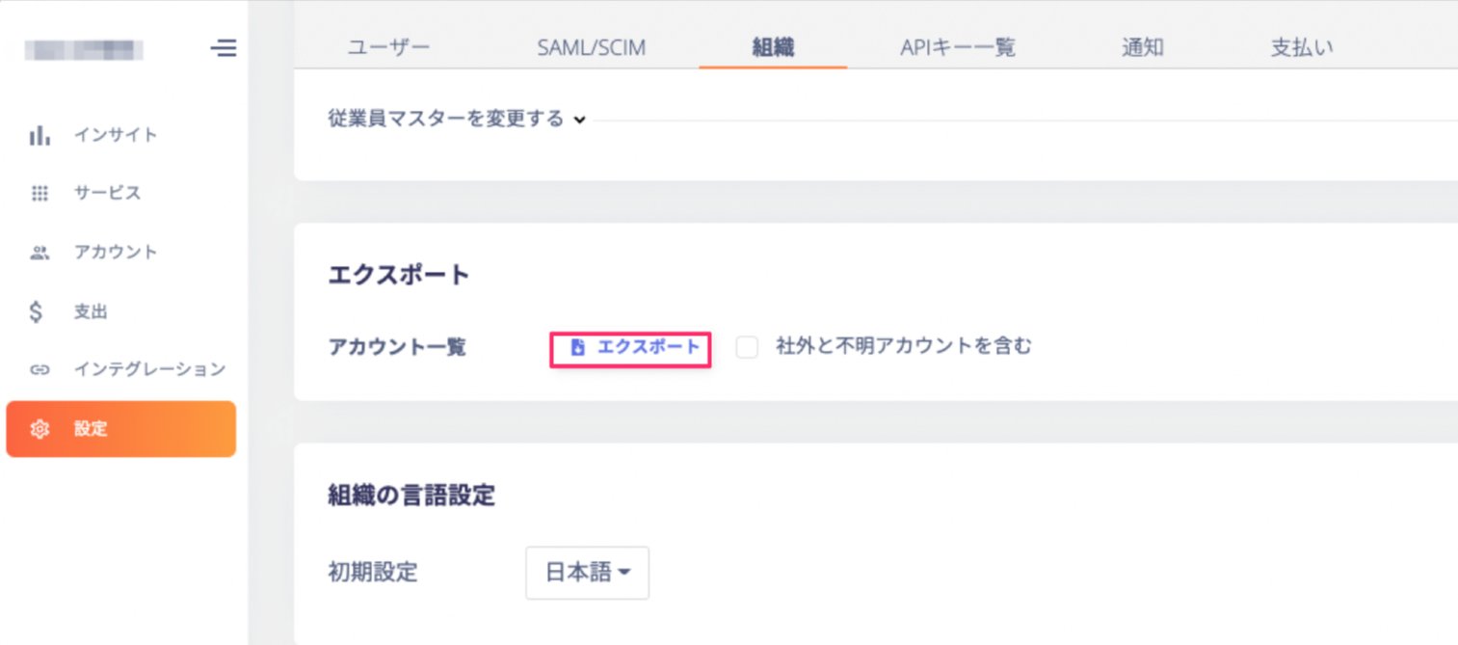
Task: Click the file icon on エクスポート button
Action: pyautogui.click(x=577, y=348)
